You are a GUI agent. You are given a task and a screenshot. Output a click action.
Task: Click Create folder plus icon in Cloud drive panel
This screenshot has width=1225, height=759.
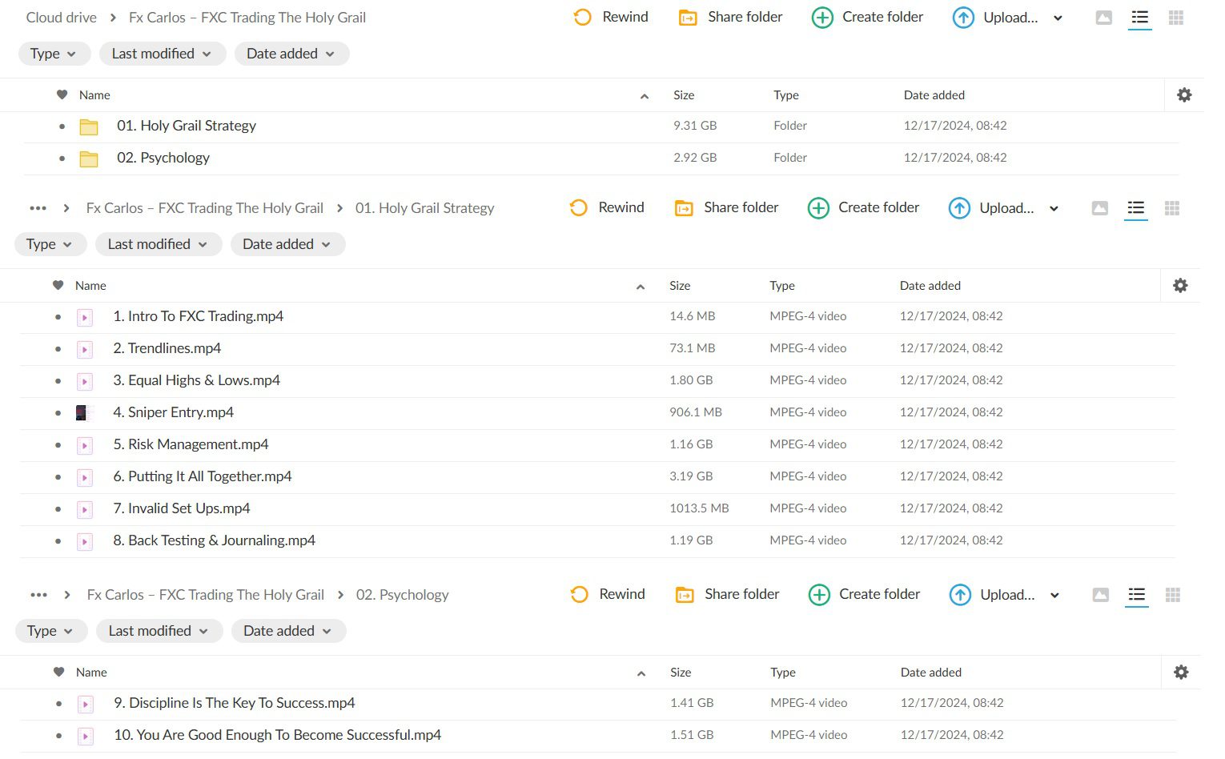[x=822, y=18]
